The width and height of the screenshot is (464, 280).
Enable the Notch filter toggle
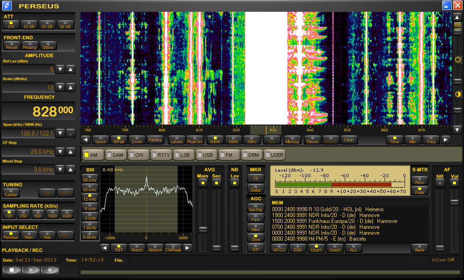137,248
